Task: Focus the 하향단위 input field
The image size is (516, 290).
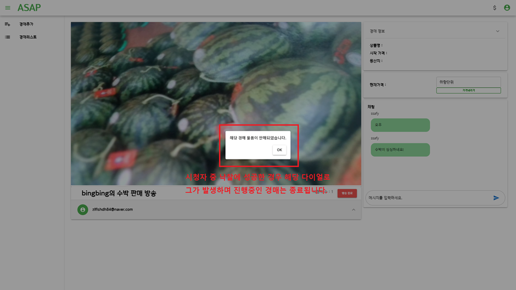Action: coord(469,82)
